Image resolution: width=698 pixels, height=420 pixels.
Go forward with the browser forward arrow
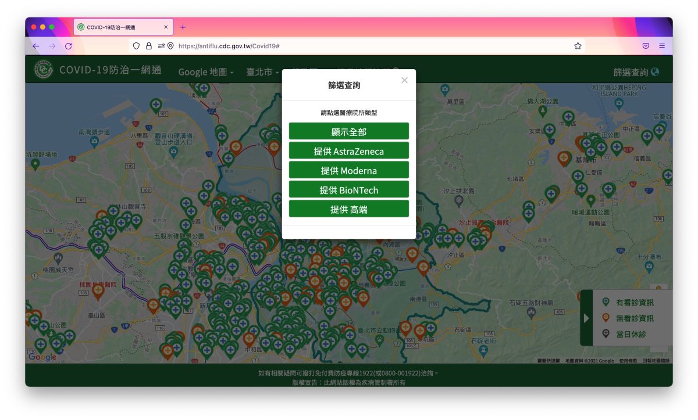coord(52,46)
